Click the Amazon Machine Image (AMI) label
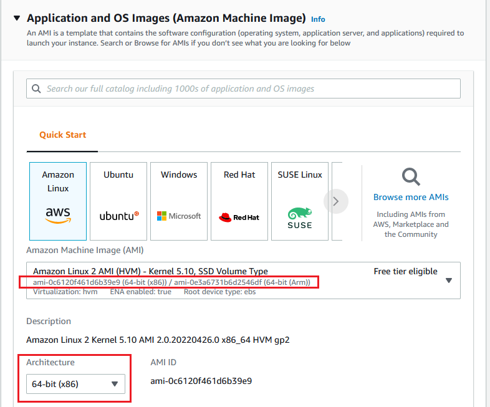This screenshot has width=490, height=407. click(85, 250)
